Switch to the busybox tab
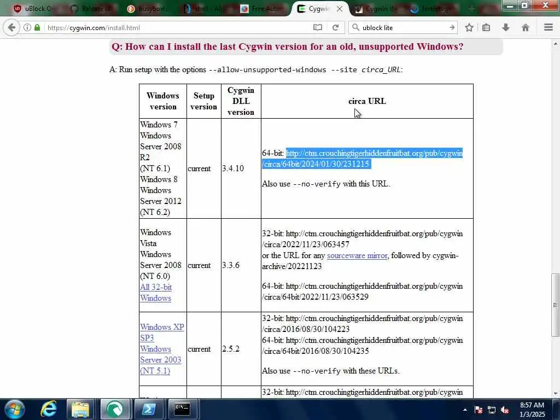 pyautogui.click(x=148, y=9)
